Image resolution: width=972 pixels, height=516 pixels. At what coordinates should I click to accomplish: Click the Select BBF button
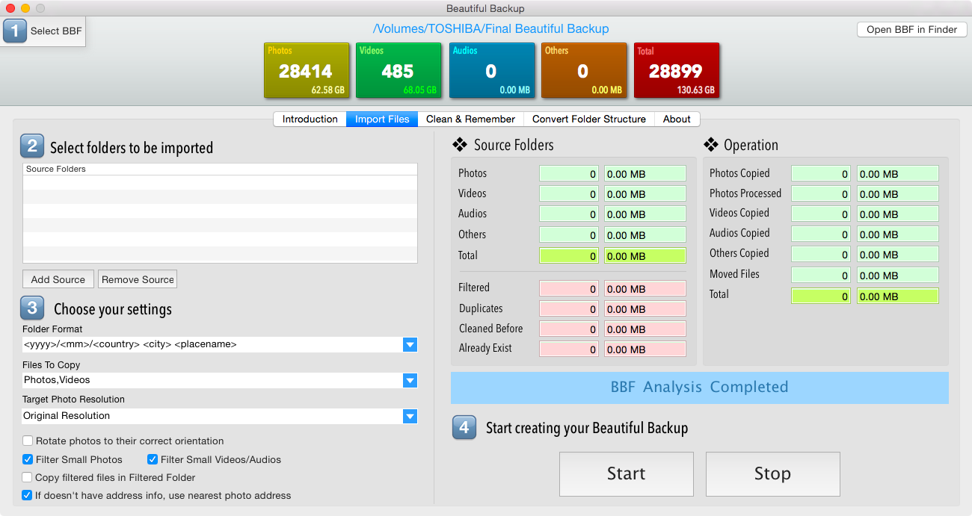(x=43, y=31)
